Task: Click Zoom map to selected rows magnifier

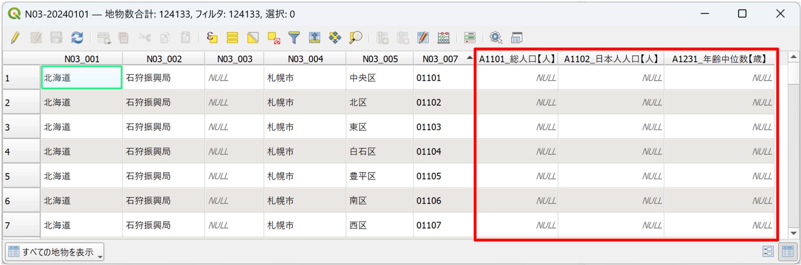Action: tap(356, 37)
